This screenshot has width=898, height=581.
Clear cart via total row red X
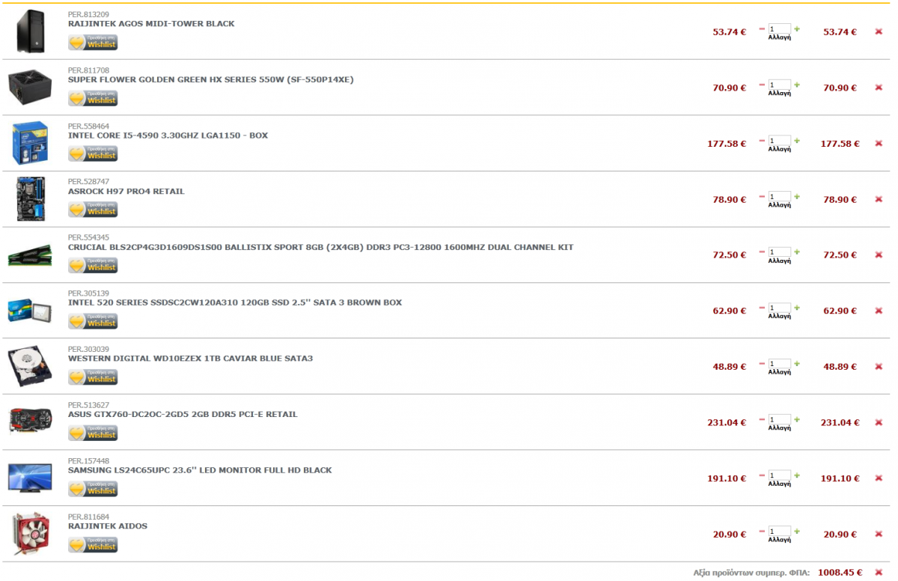click(x=879, y=573)
